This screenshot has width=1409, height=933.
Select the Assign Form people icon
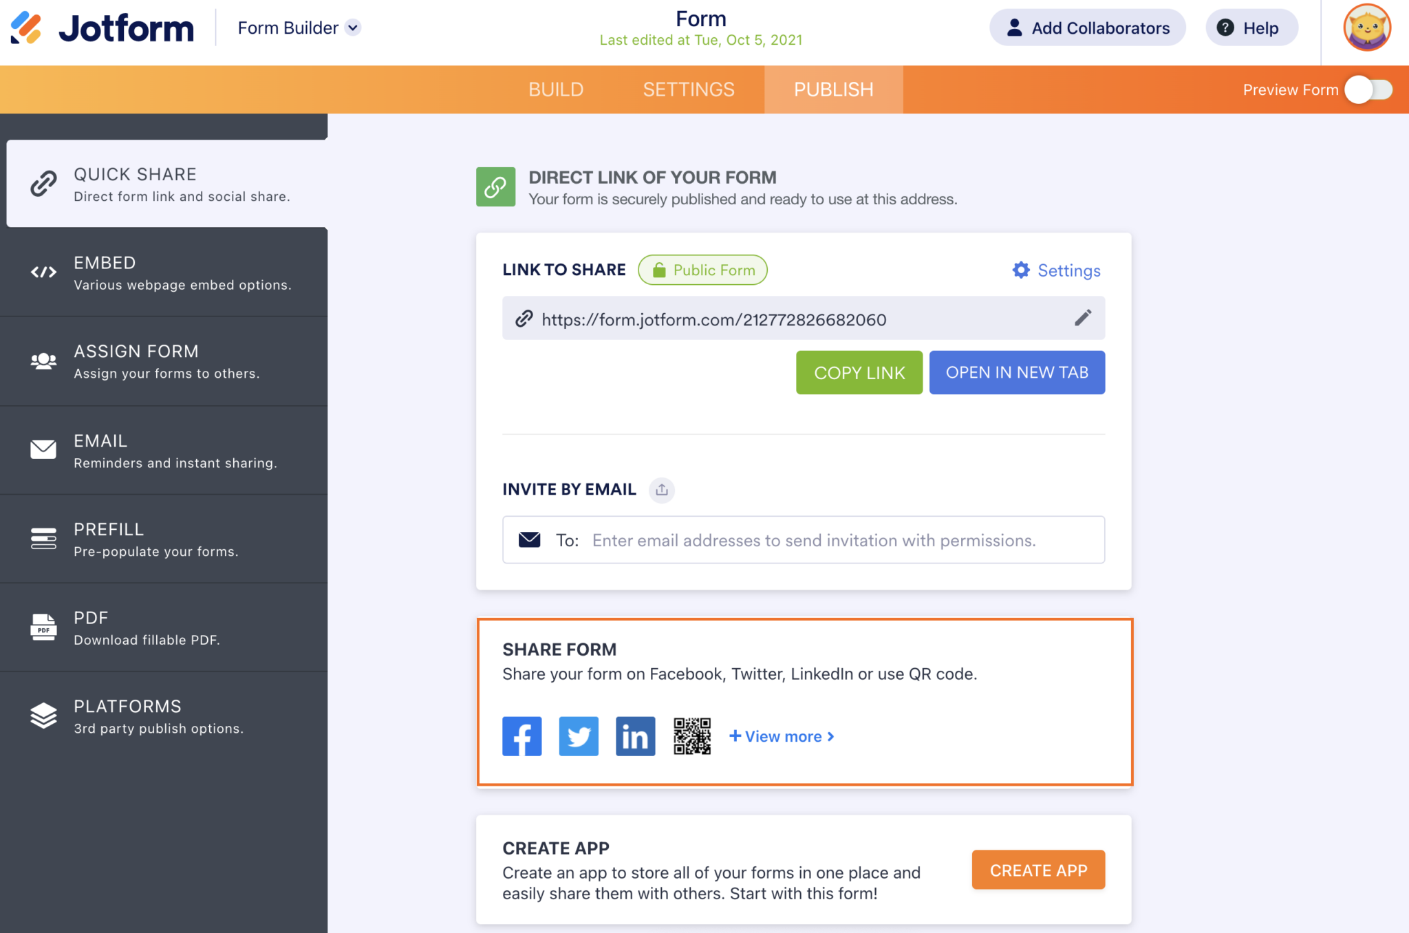coord(43,361)
